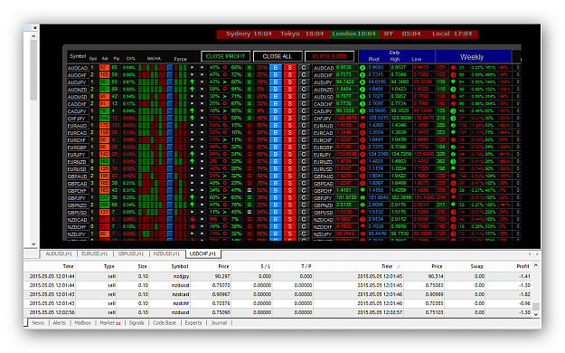Click the S sell icon in NZDCAD row
The height and width of the screenshot is (353, 565).
[x=289, y=219]
